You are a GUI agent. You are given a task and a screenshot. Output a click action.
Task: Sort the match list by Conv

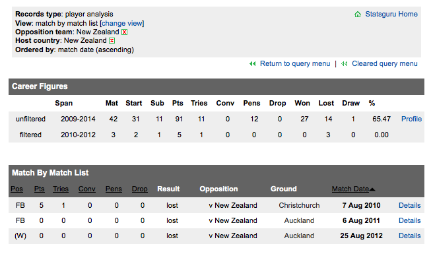[x=87, y=189]
